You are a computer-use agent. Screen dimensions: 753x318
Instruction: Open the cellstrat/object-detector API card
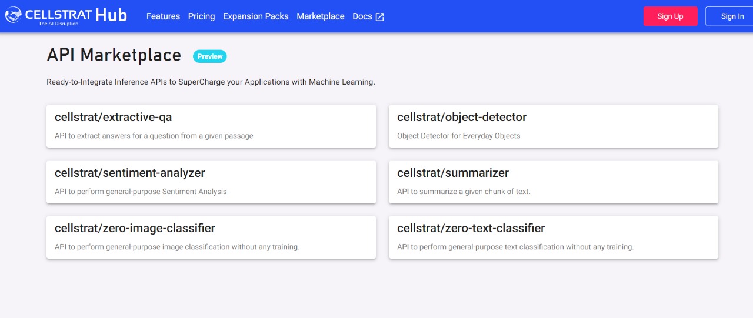(554, 126)
